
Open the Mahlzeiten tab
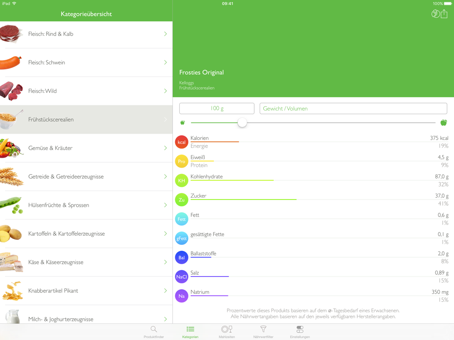click(x=227, y=332)
